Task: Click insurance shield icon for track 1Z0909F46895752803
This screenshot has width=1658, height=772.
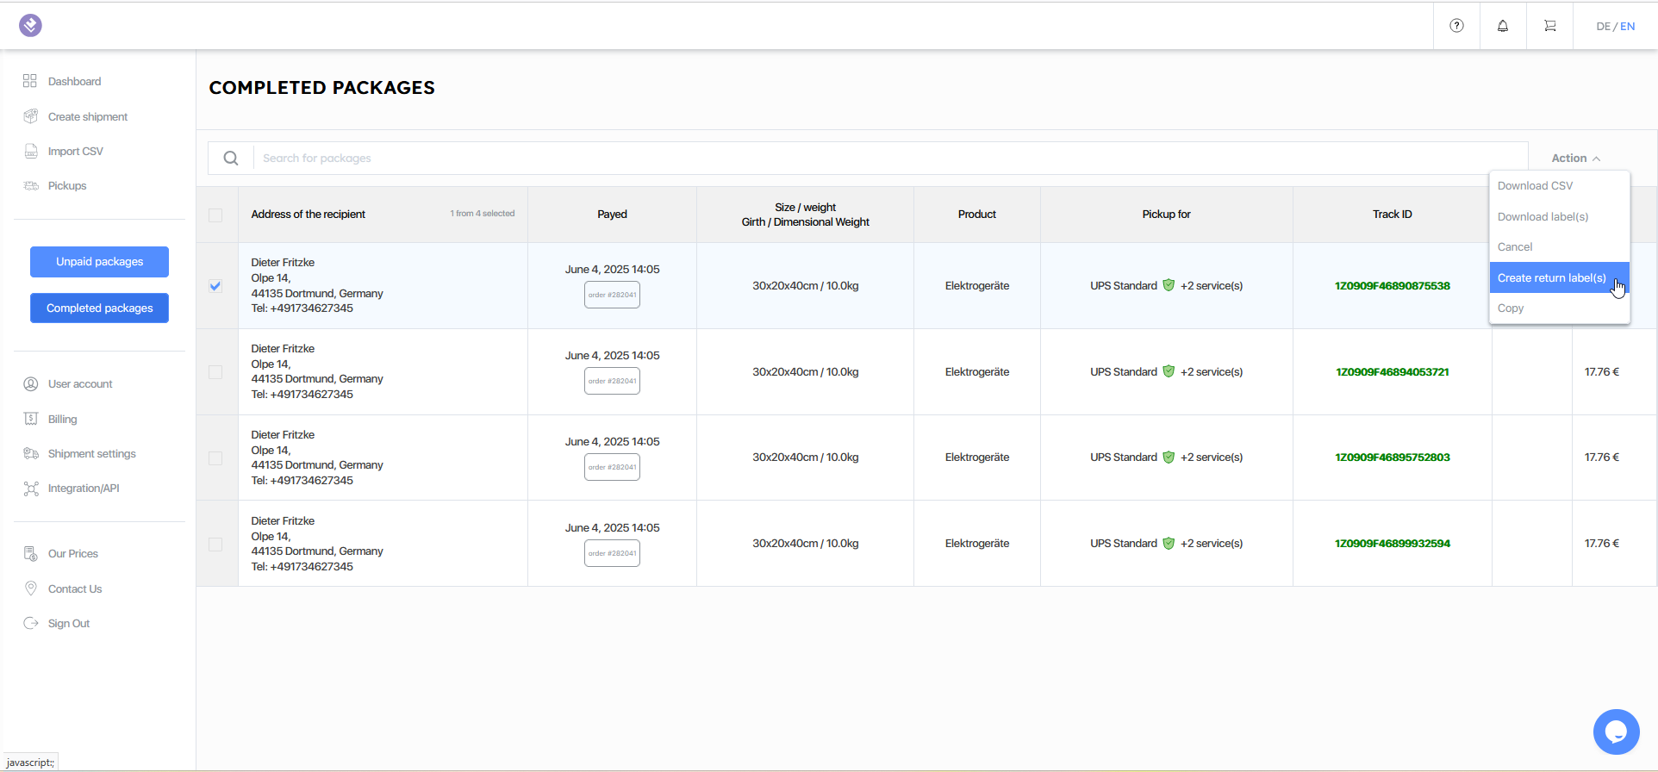Action: tap(1169, 458)
